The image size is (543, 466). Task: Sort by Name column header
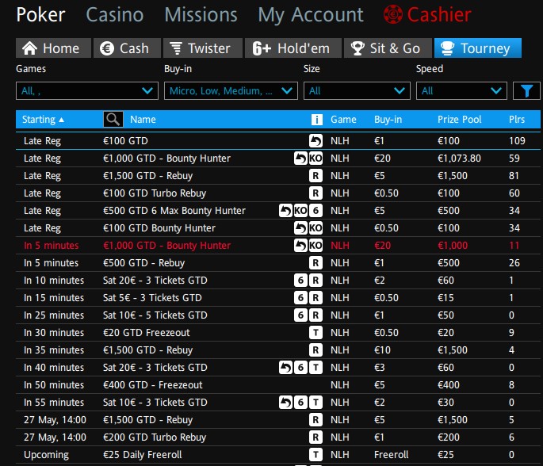click(x=143, y=120)
